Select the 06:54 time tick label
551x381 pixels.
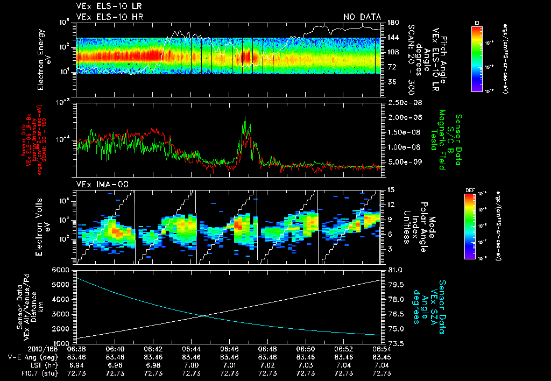tap(382, 350)
